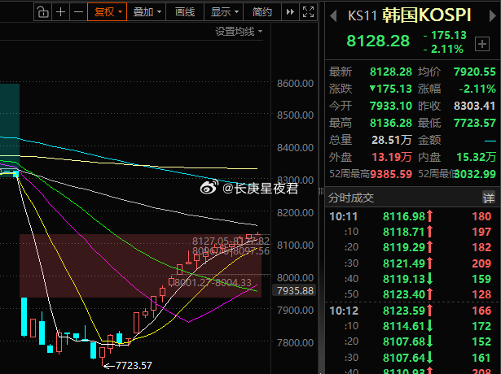
Task: Open 详 trade details link
Action: coord(489,198)
